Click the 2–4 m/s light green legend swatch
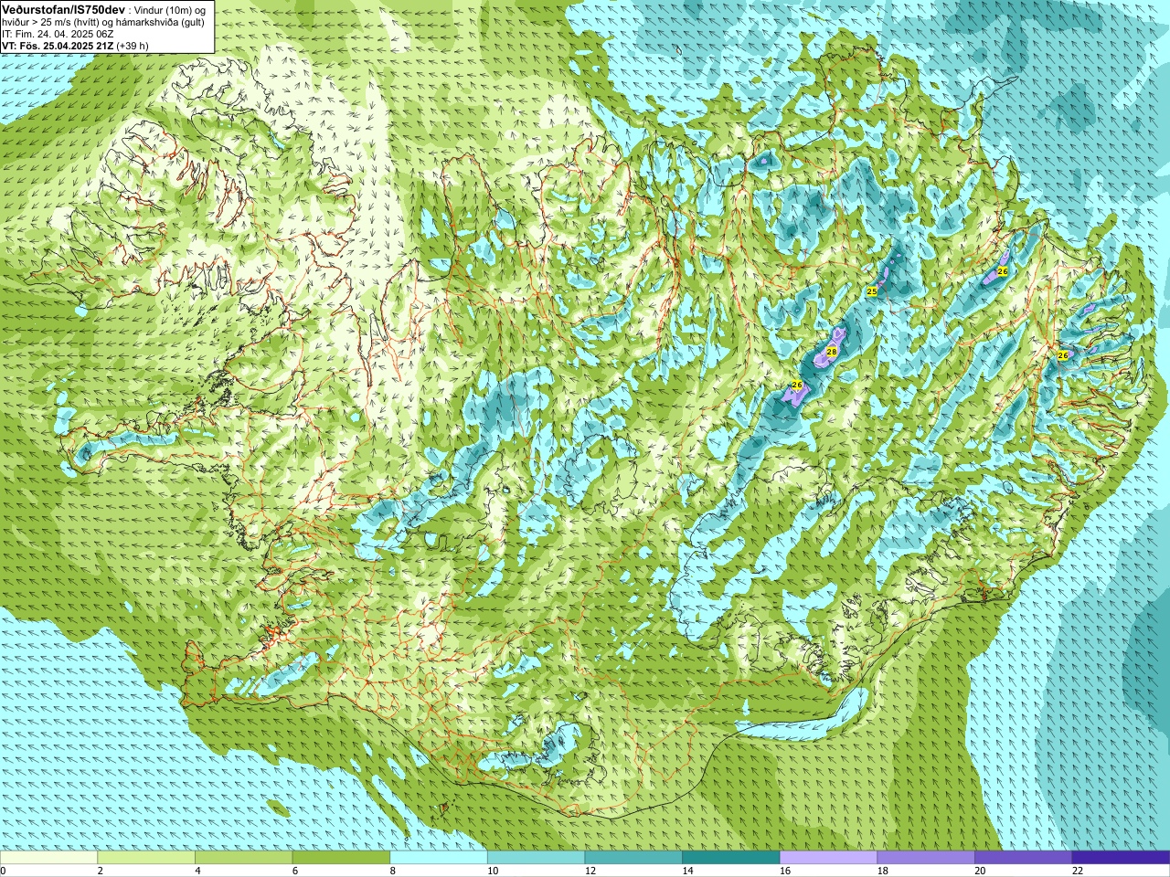 coord(146,858)
